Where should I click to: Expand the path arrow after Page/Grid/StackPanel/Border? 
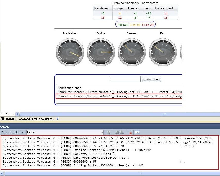[x=58, y=119]
